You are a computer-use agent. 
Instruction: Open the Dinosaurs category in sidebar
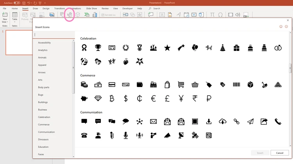click(43, 139)
